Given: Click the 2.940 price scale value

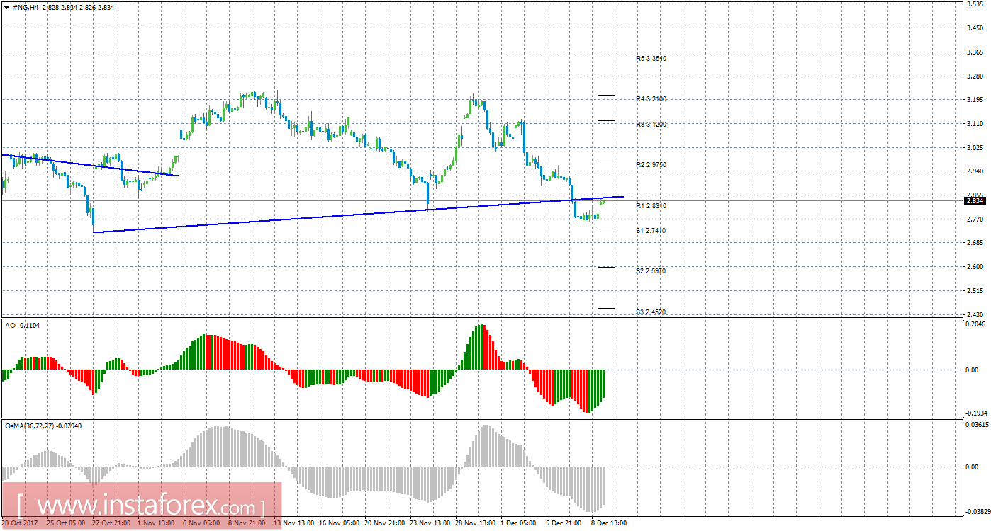Looking at the screenshot, I should (x=975, y=171).
